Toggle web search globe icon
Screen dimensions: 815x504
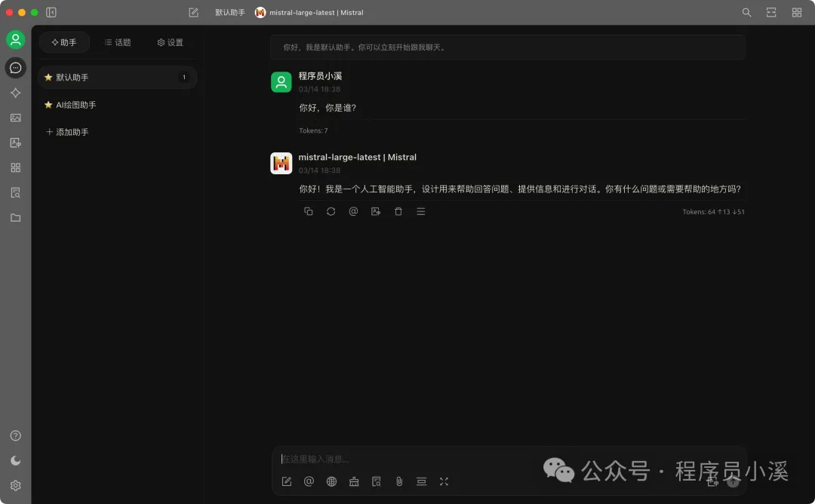point(331,481)
